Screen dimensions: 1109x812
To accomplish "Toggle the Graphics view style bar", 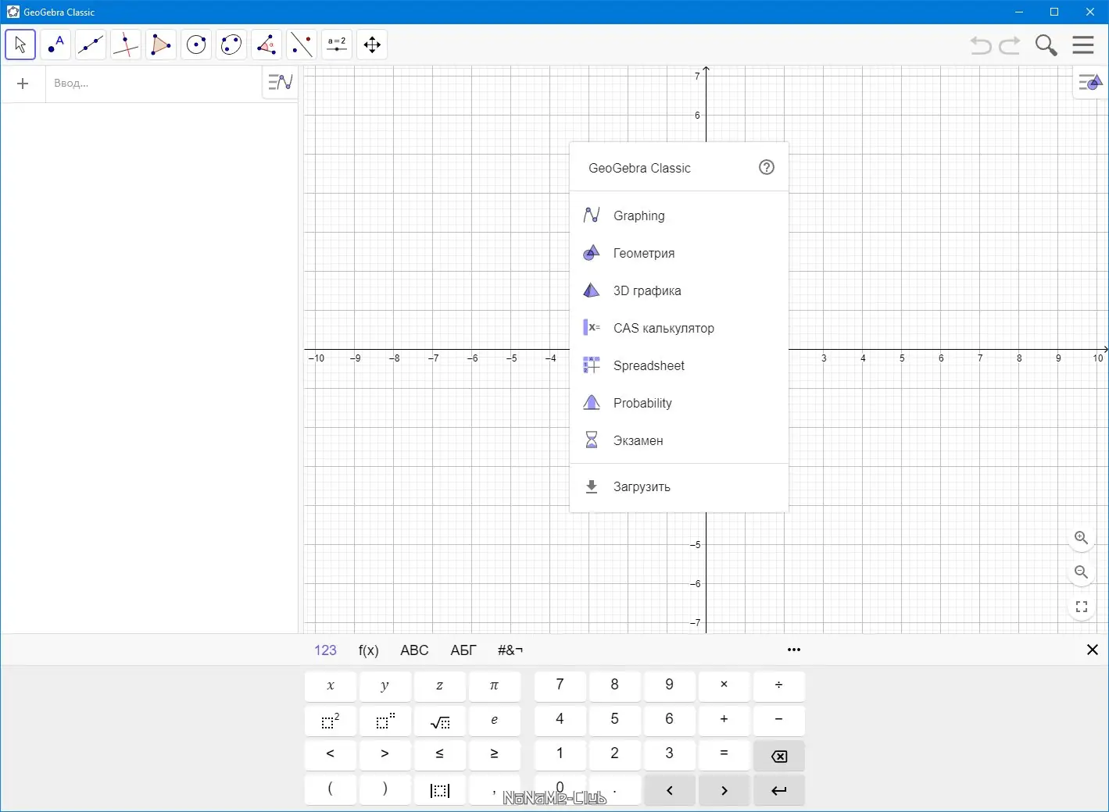I will 1089,82.
